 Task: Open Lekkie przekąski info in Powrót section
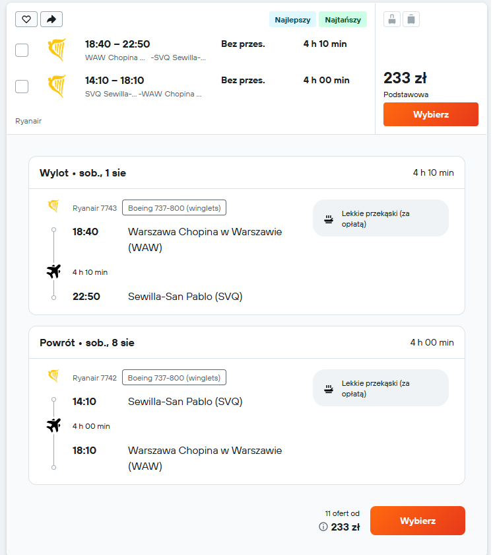pyautogui.click(x=382, y=388)
